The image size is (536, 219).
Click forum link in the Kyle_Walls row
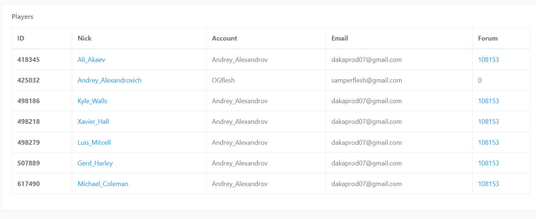(x=488, y=101)
